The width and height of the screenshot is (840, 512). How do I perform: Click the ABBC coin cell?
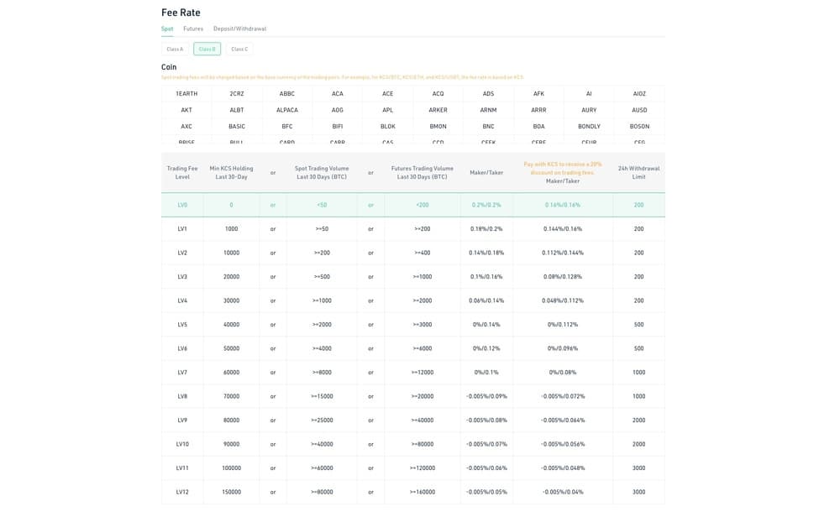[287, 94]
